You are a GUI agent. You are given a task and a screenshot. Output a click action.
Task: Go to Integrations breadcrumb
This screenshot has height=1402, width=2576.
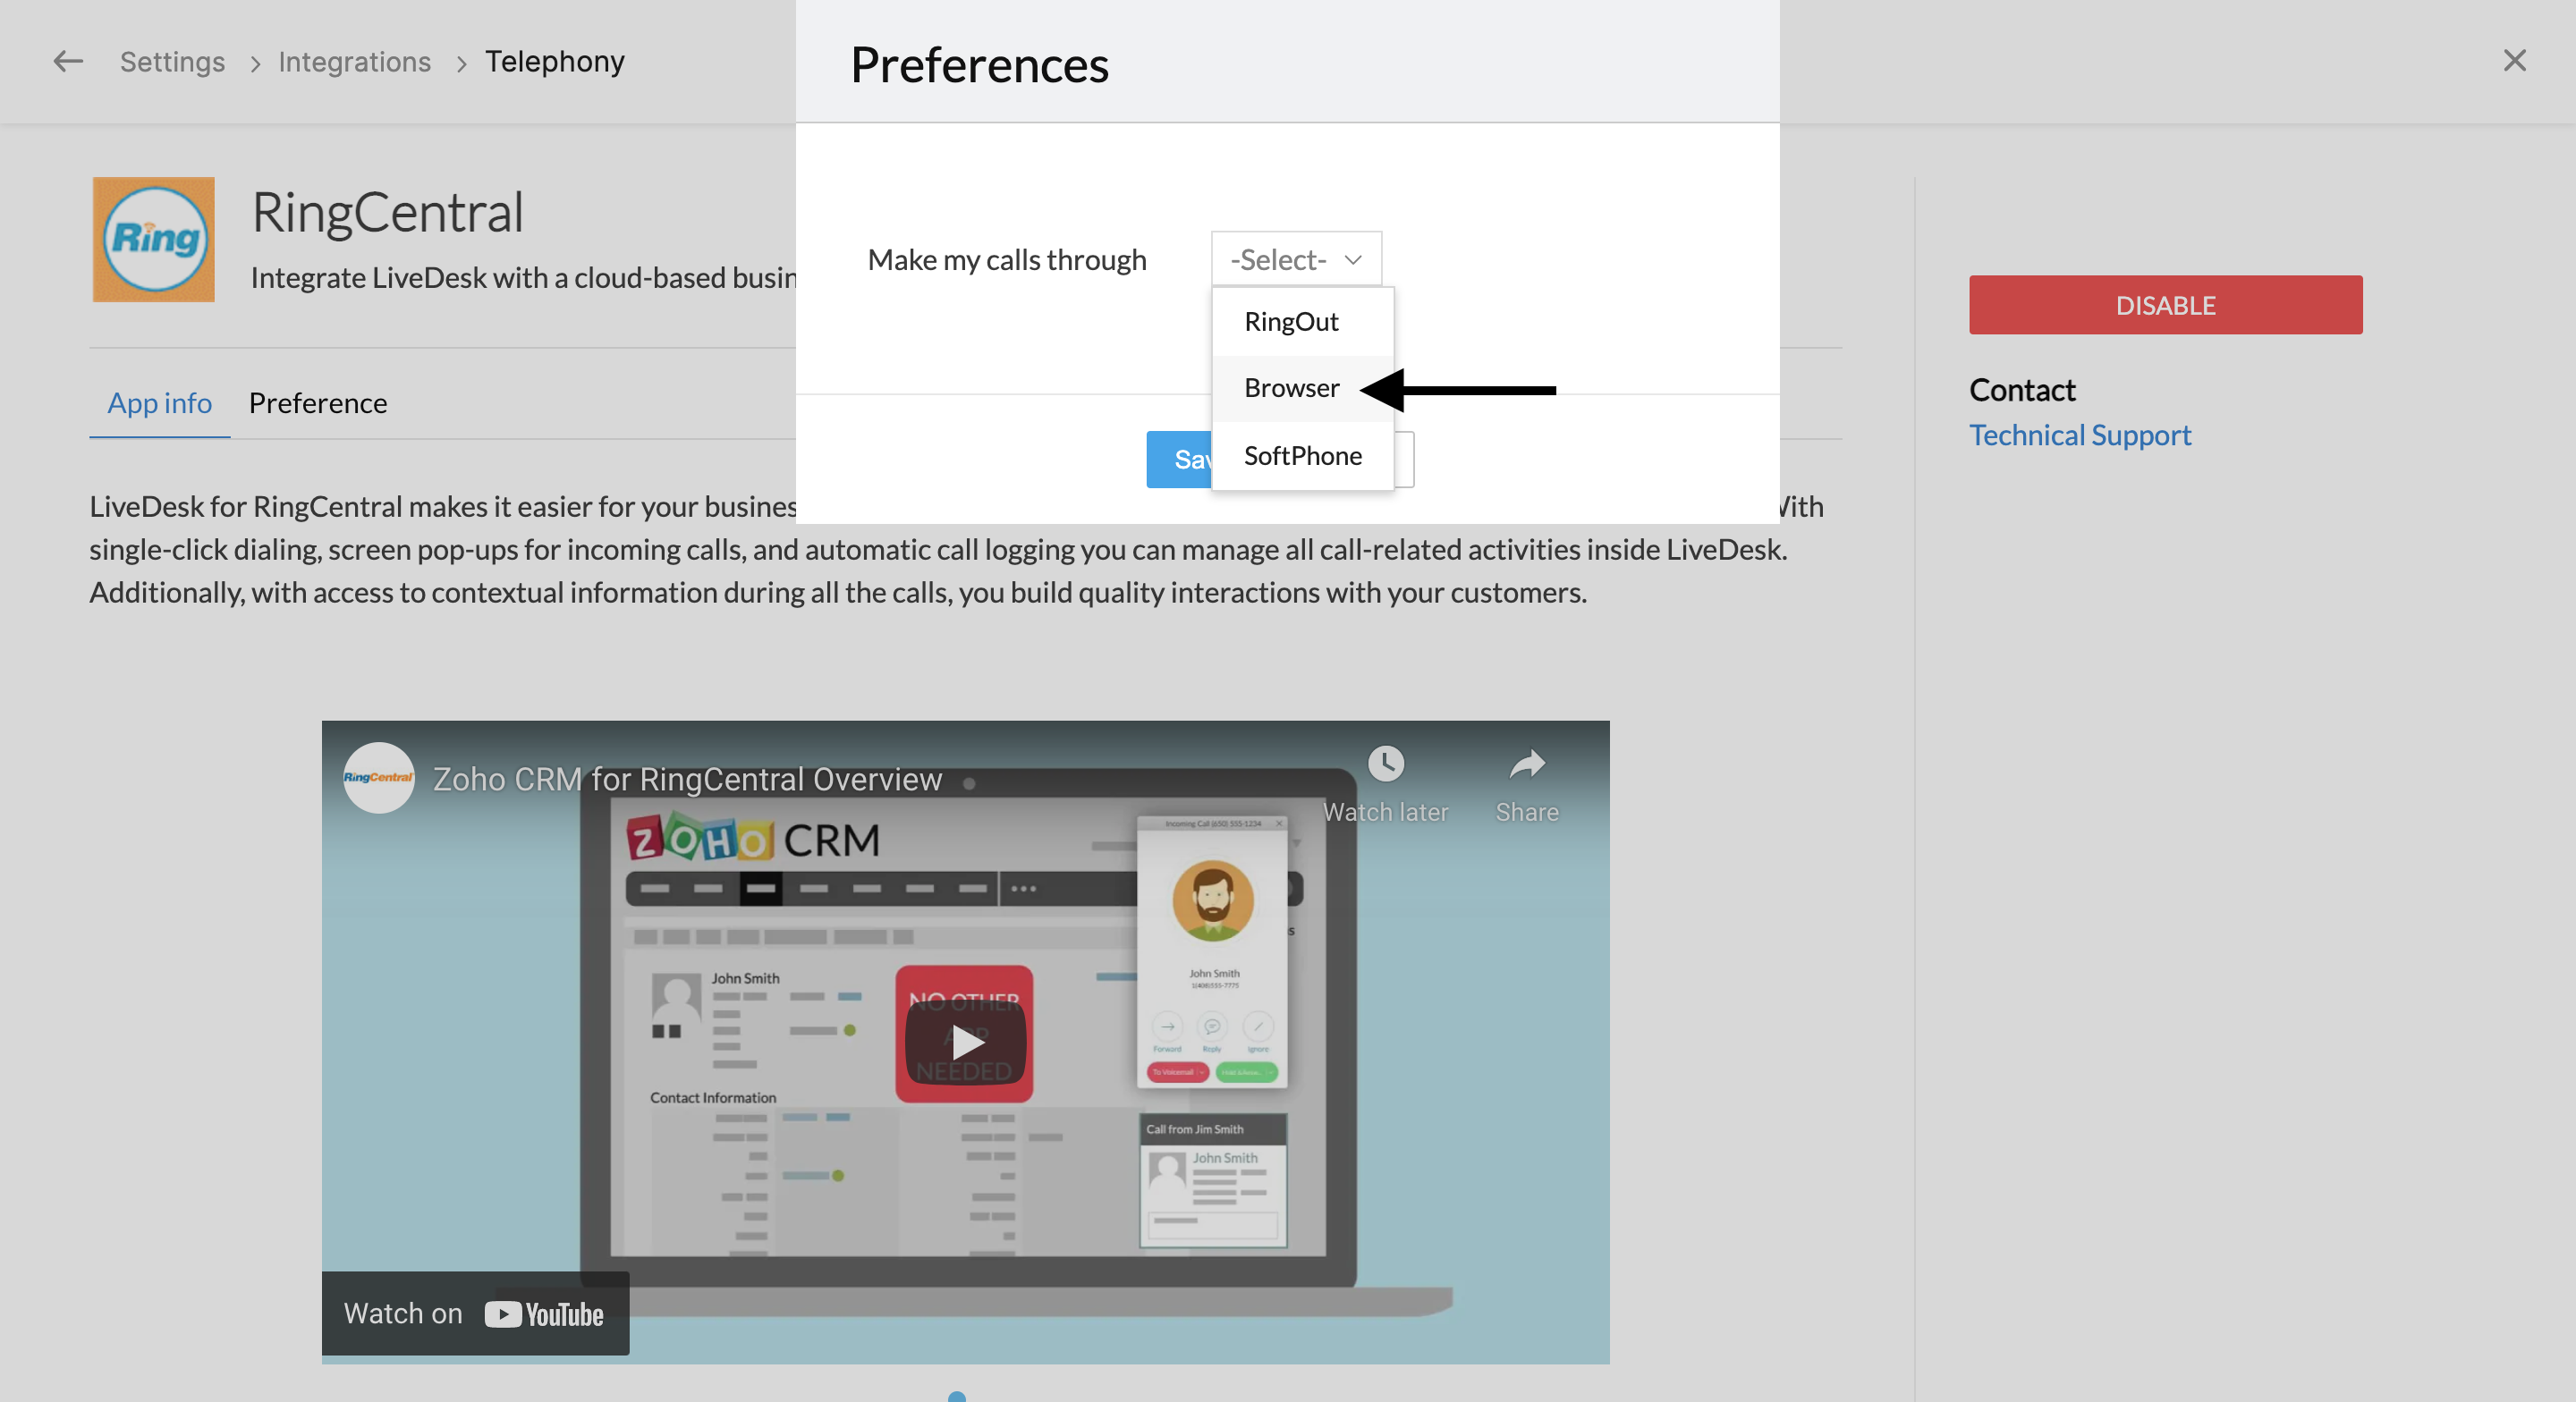pyautogui.click(x=354, y=62)
